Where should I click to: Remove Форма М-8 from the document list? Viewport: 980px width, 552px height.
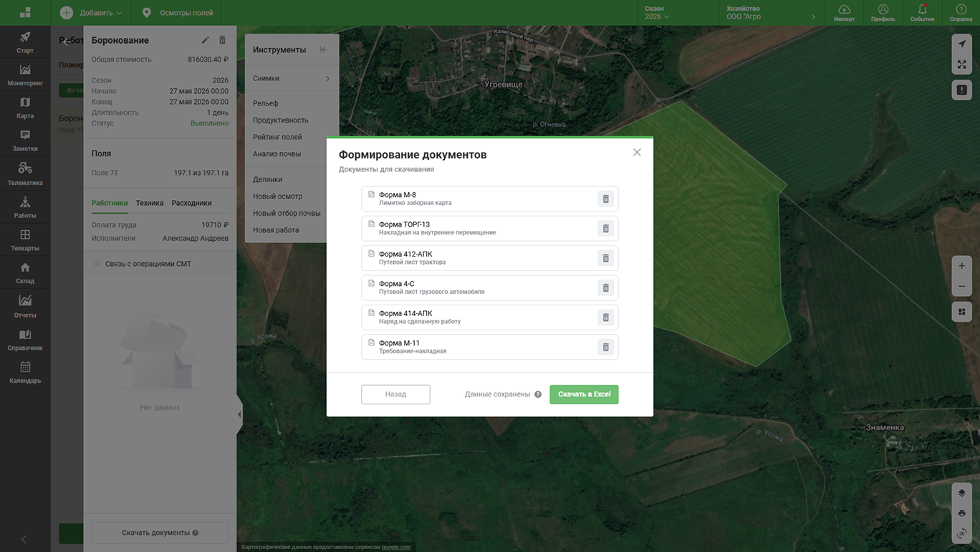pos(605,199)
